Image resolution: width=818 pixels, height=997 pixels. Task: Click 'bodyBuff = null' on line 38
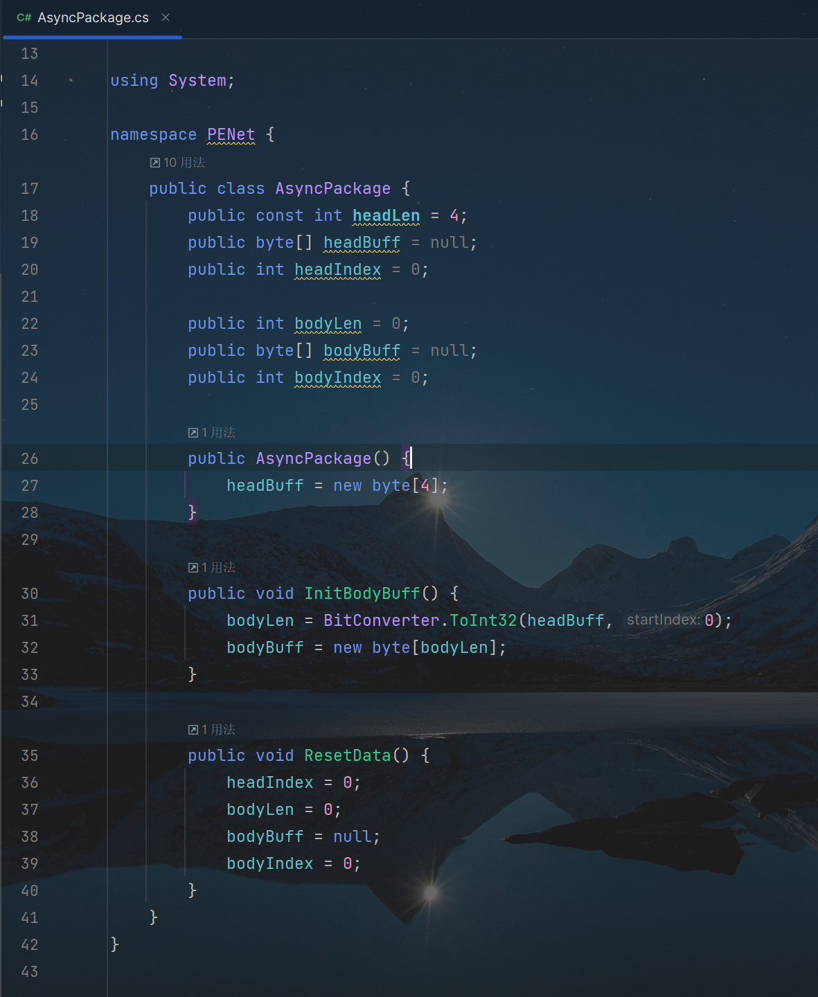(x=299, y=837)
